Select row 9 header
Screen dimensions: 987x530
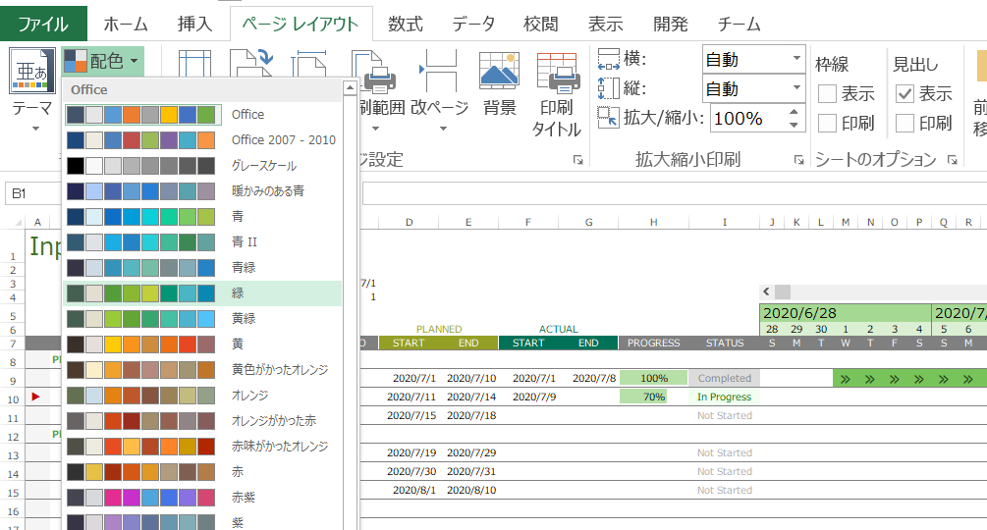[x=13, y=381]
